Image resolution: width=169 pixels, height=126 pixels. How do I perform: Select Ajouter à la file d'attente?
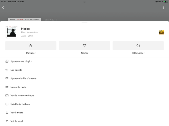(x=24, y=78)
